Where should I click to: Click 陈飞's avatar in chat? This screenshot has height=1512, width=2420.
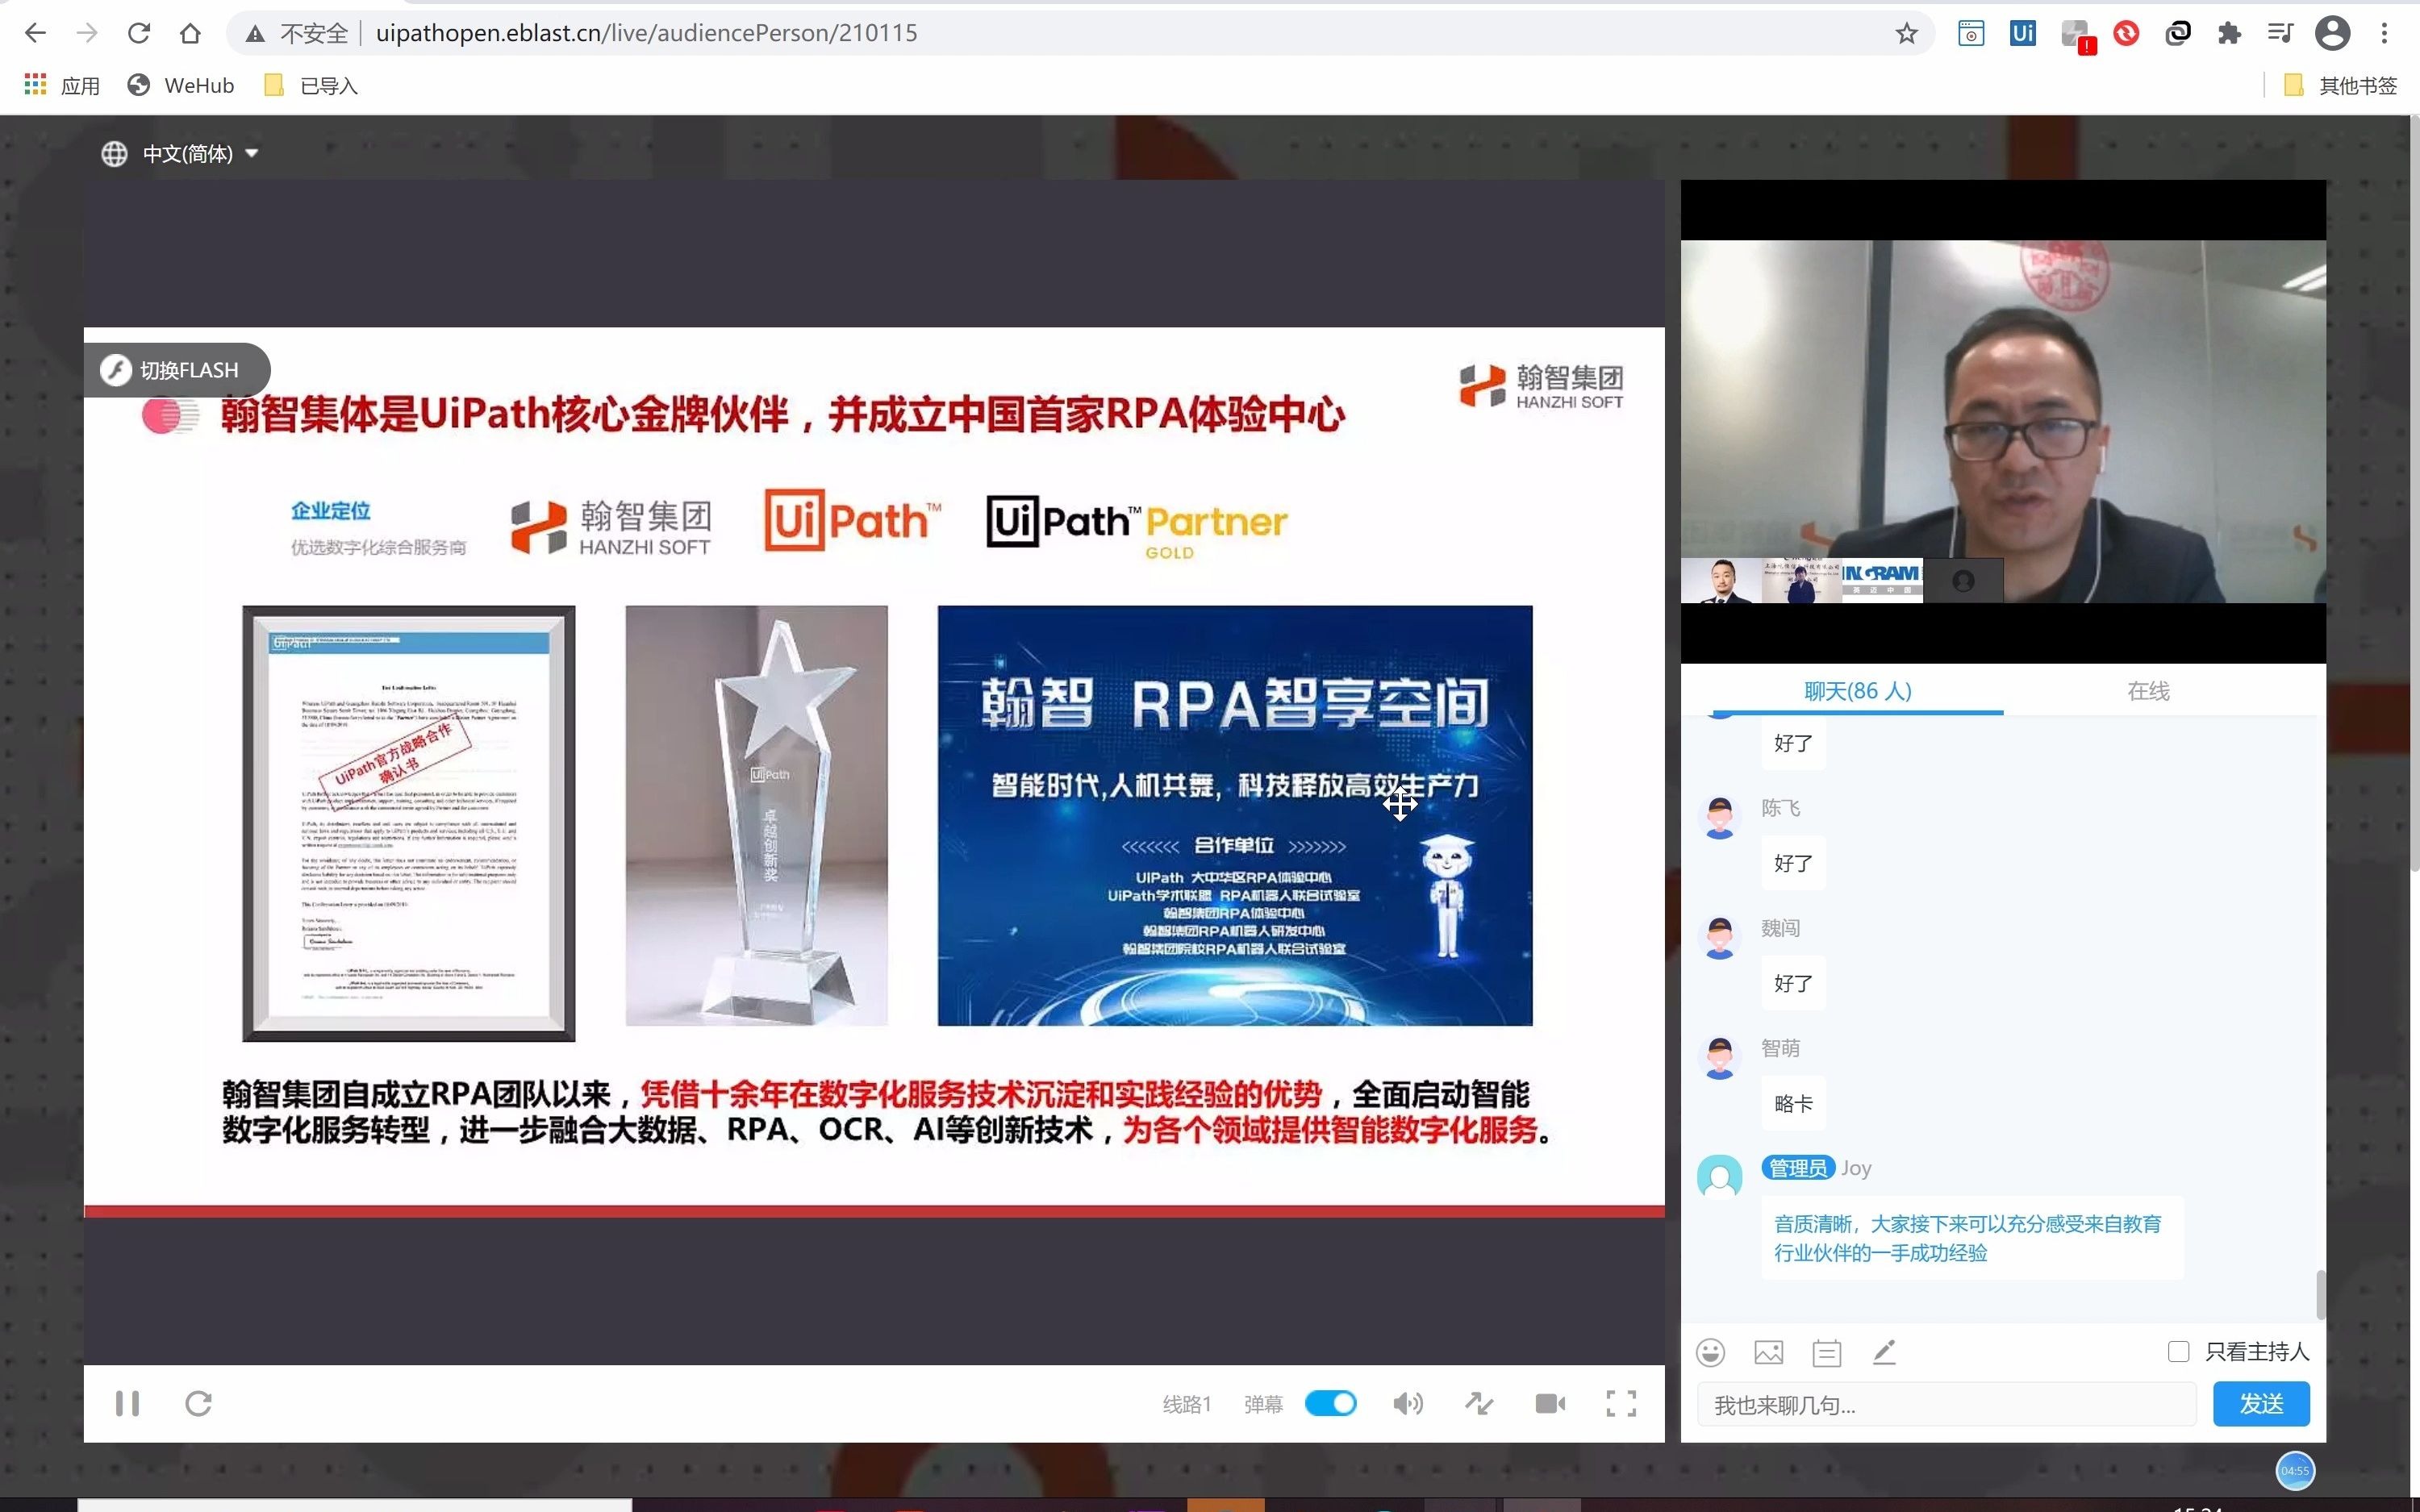[x=1719, y=818]
